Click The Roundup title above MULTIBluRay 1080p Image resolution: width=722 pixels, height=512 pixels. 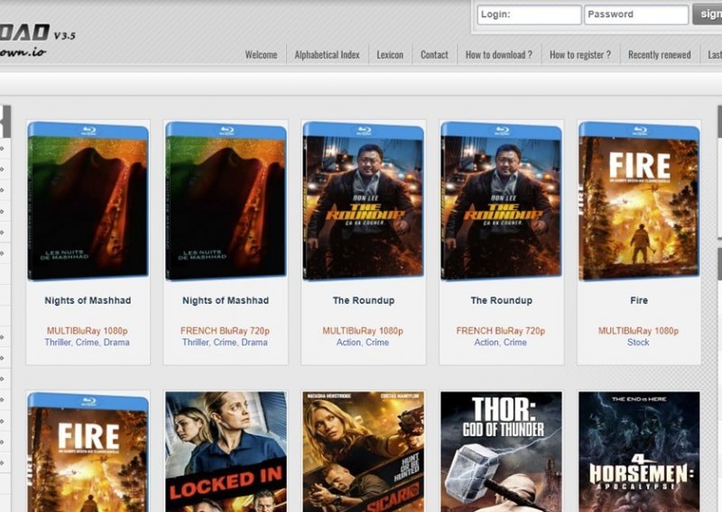[x=364, y=300]
